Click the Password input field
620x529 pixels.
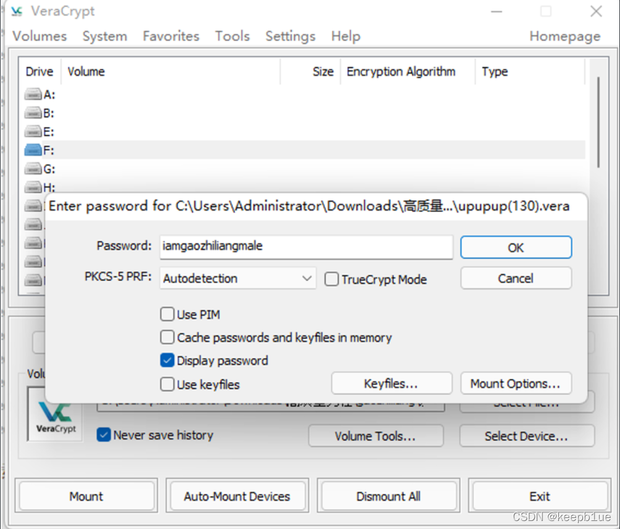click(x=306, y=247)
